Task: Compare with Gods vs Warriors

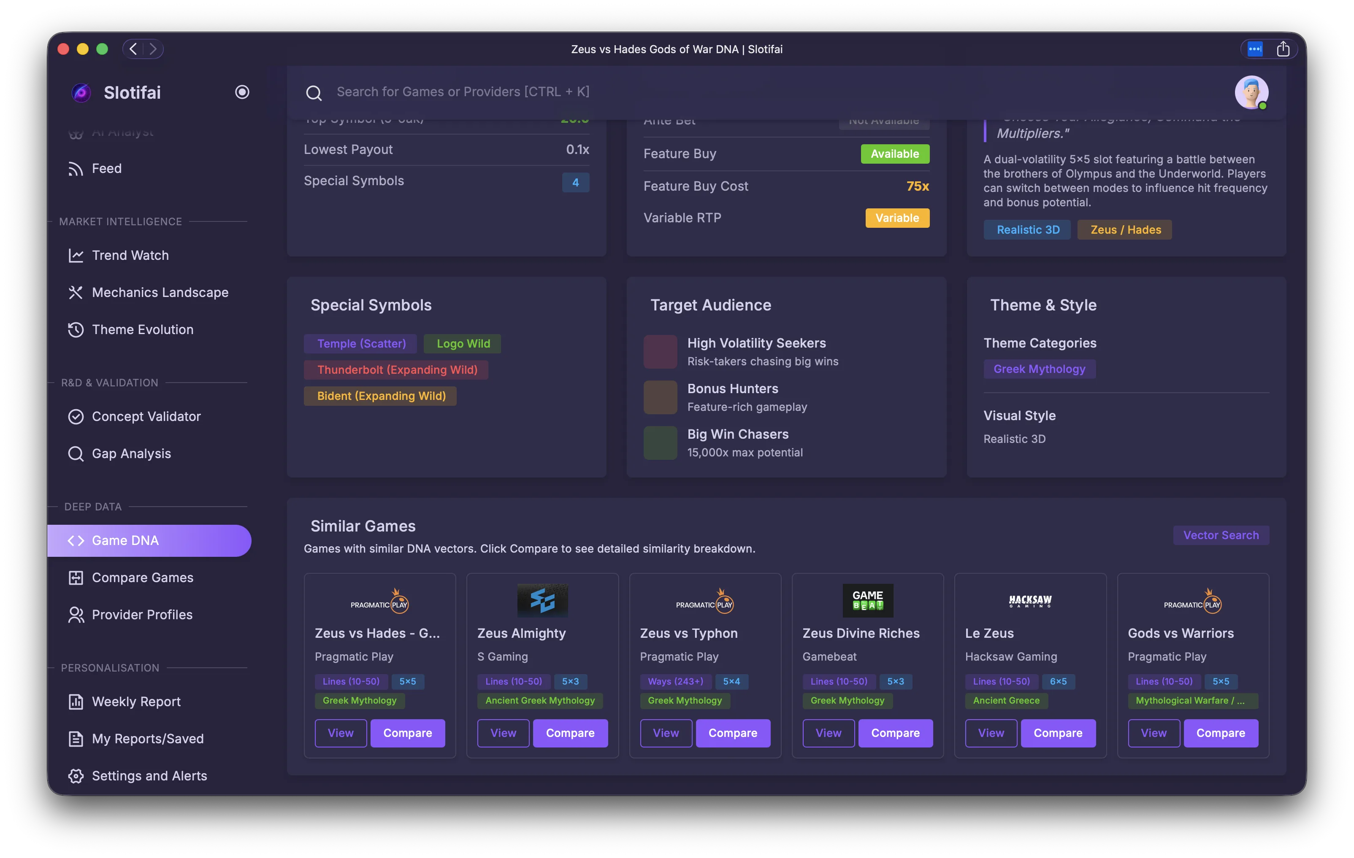Action: [1221, 733]
